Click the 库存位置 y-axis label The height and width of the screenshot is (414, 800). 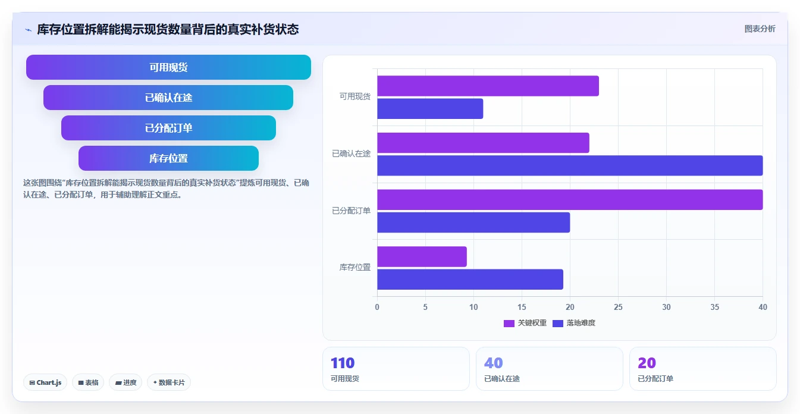click(x=355, y=268)
